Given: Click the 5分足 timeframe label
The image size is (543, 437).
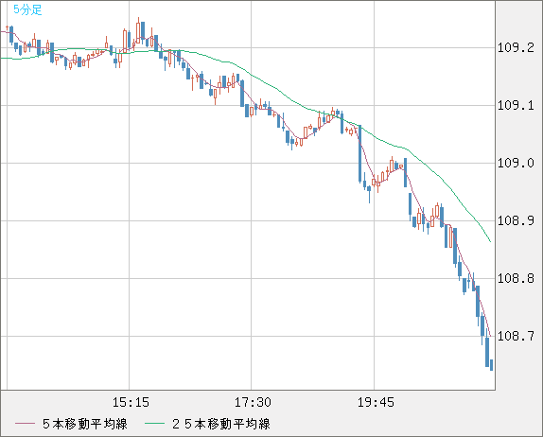Looking at the screenshot, I should tap(27, 9).
